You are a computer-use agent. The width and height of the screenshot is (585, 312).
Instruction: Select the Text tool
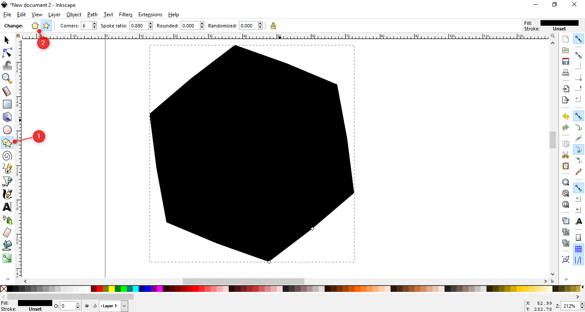(x=7, y=207)
